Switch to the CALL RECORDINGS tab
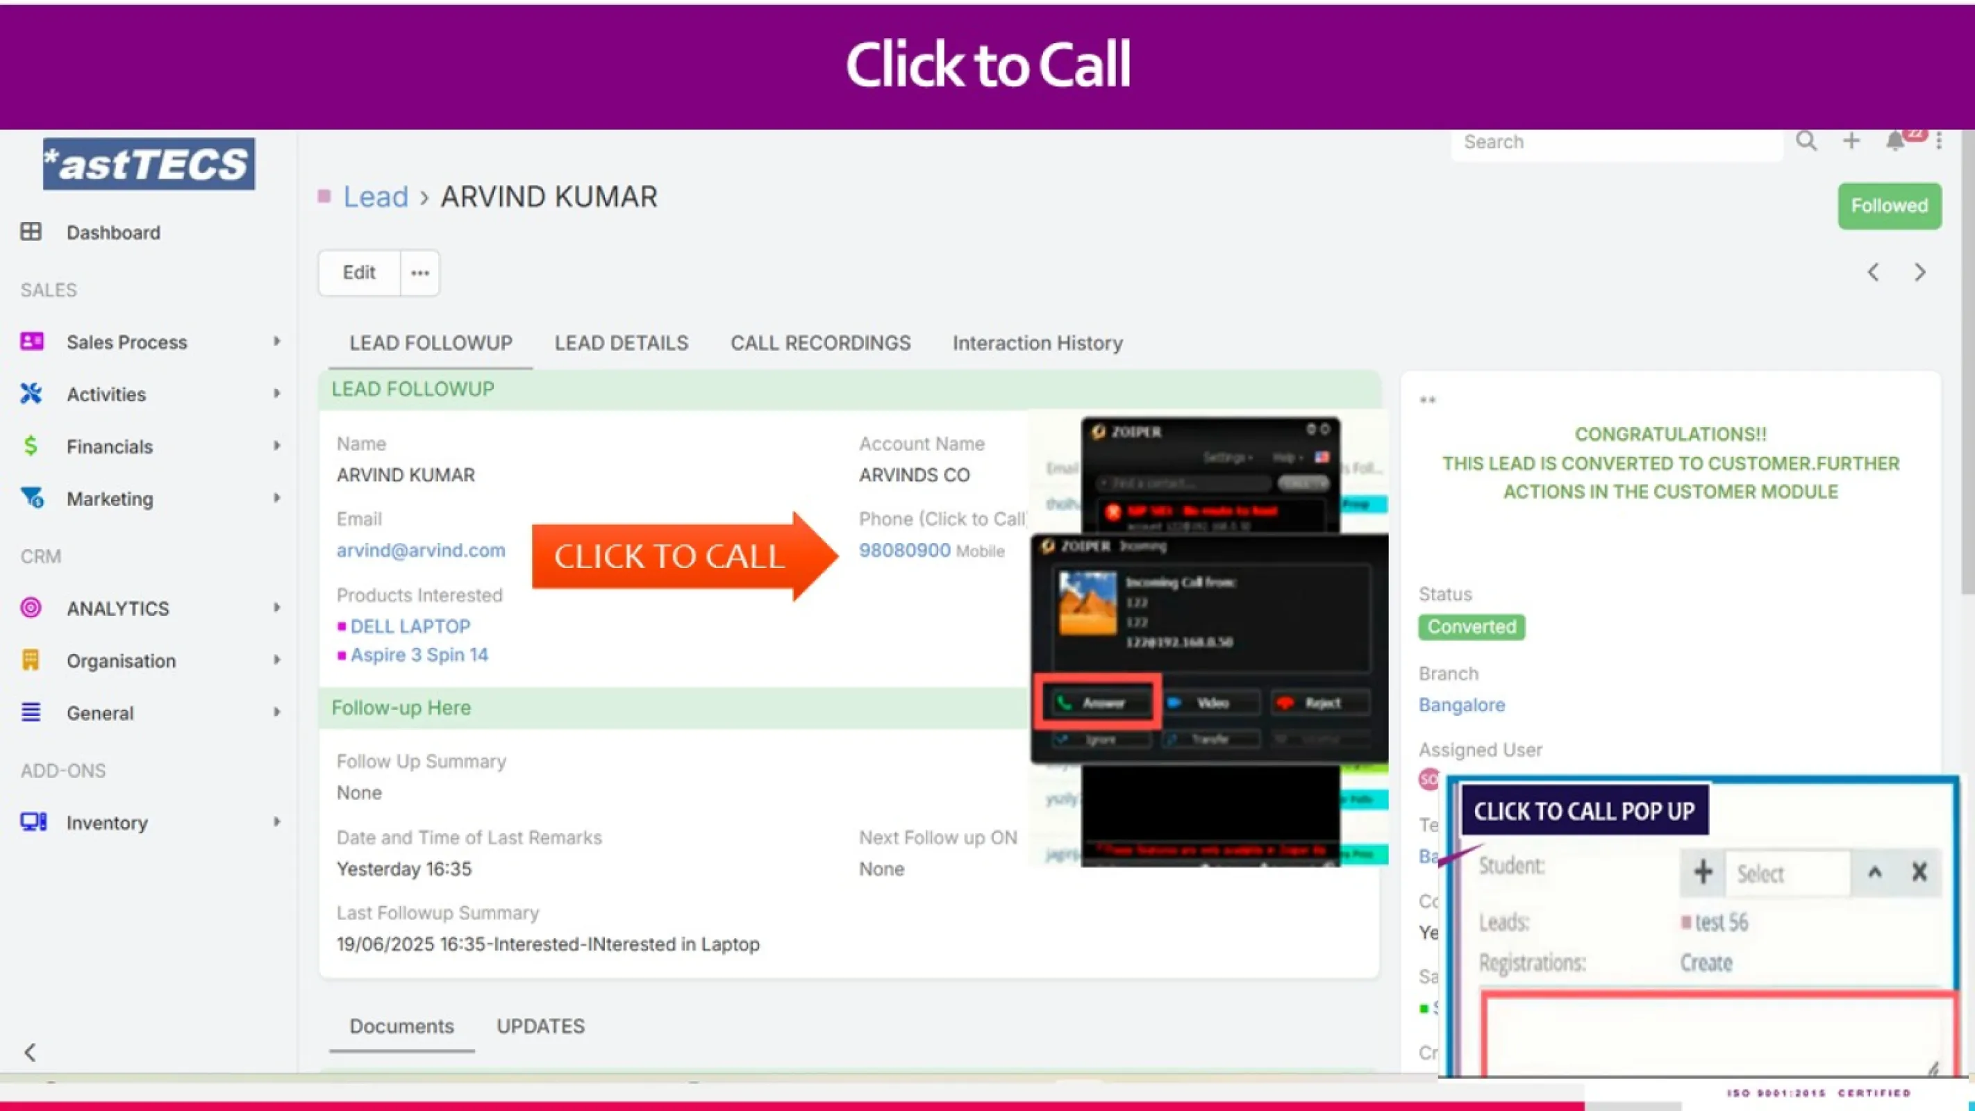Viewport: 1975px width, 1111px height. tap(820, 343)
